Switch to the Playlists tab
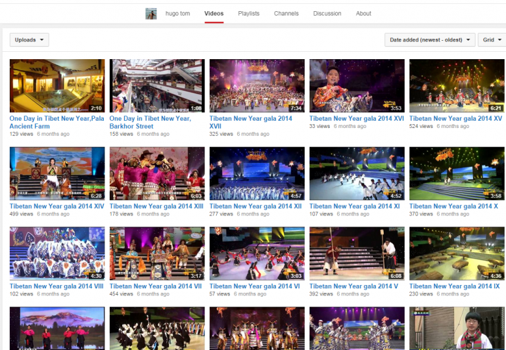Viewport: 506px width, 350px height. (x=248, y=14)
